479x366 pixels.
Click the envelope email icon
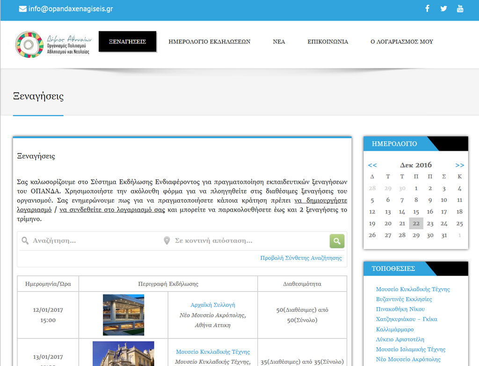(22, 9)
